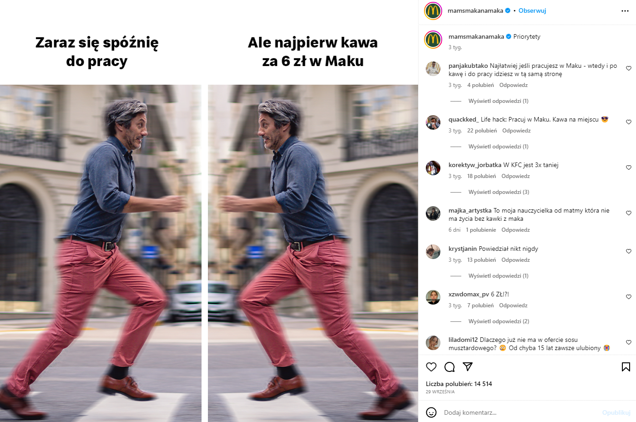Expand the one reply under quackked_'s comment

(498, 147)
